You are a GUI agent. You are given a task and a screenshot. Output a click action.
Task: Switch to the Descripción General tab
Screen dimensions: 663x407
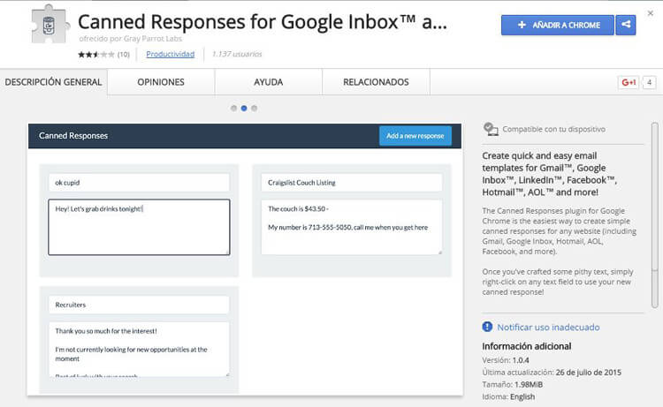click(53, 82)
